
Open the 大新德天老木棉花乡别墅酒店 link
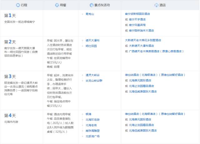tap(143, 40)
